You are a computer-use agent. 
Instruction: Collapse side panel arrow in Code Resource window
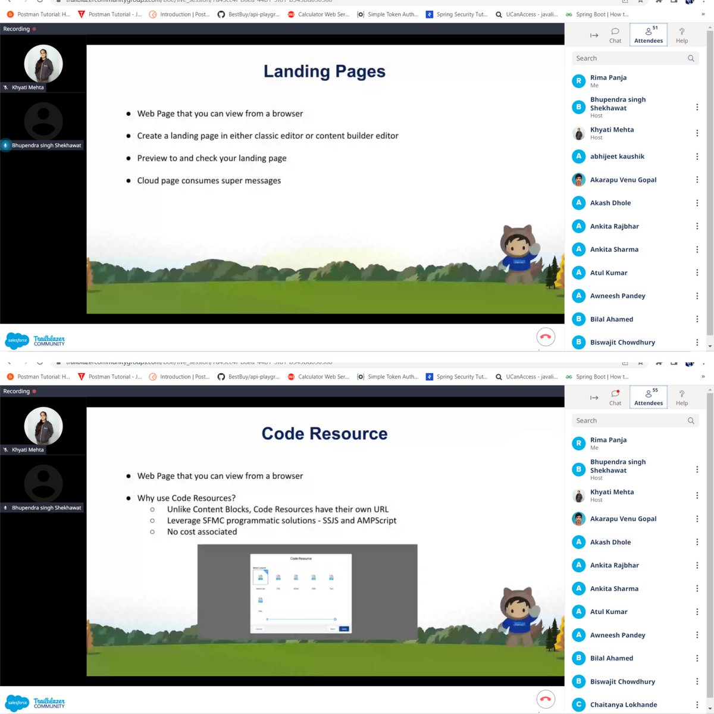594,398
